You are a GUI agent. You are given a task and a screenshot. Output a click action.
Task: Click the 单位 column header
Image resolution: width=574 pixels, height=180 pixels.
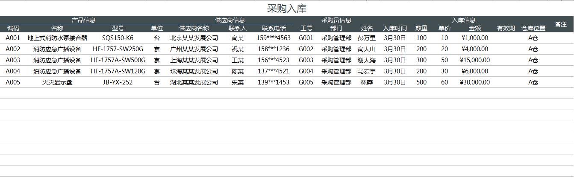pyautogui.click(x=157, y=28)
